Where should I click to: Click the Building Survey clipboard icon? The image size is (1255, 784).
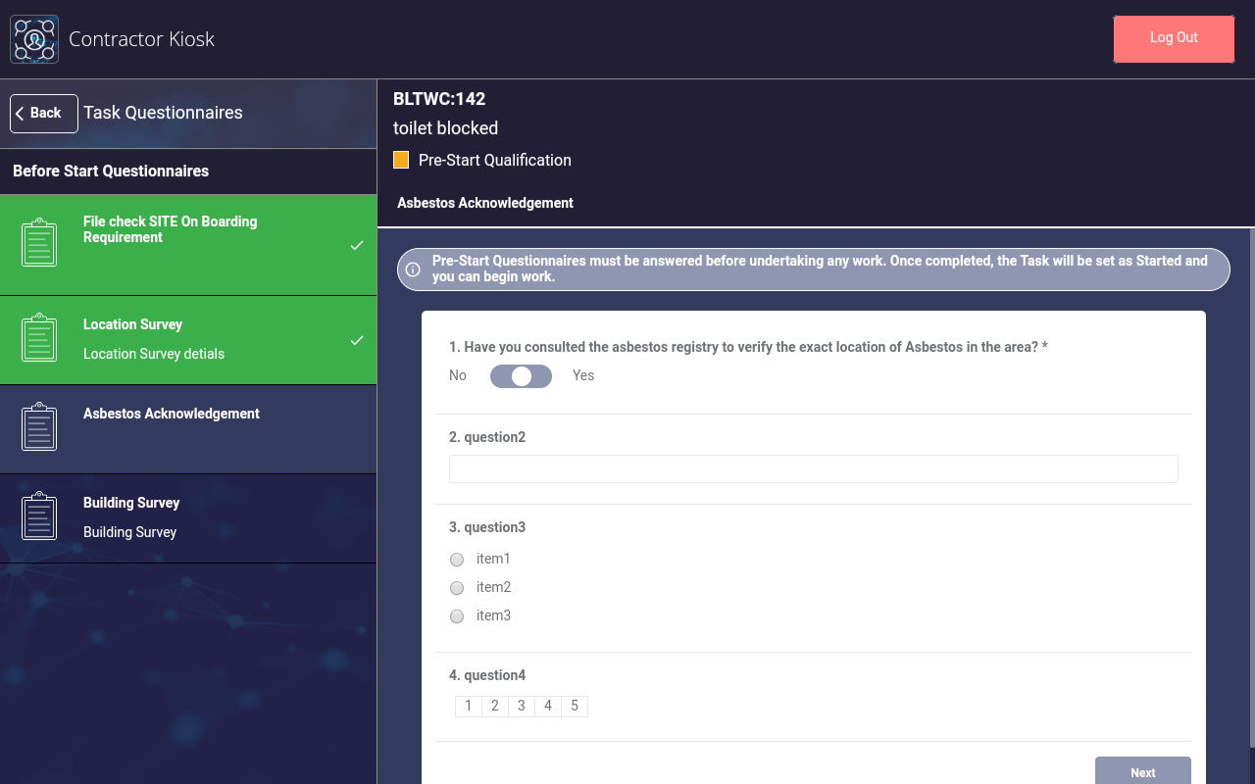pos(39,516)
